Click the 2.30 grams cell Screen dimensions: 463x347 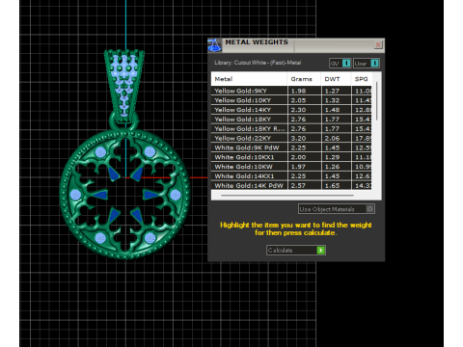pos(305,110)
